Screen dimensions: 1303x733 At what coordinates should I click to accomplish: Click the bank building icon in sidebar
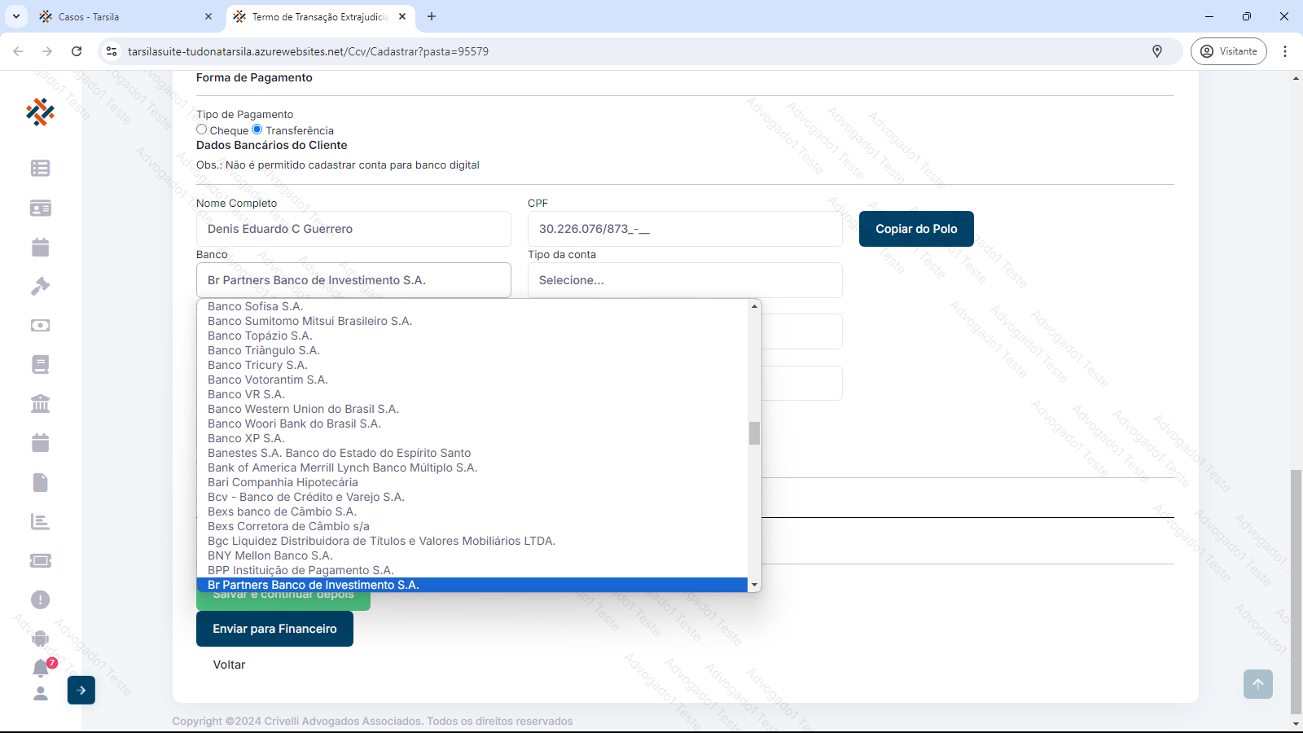[x=40, y=403]
